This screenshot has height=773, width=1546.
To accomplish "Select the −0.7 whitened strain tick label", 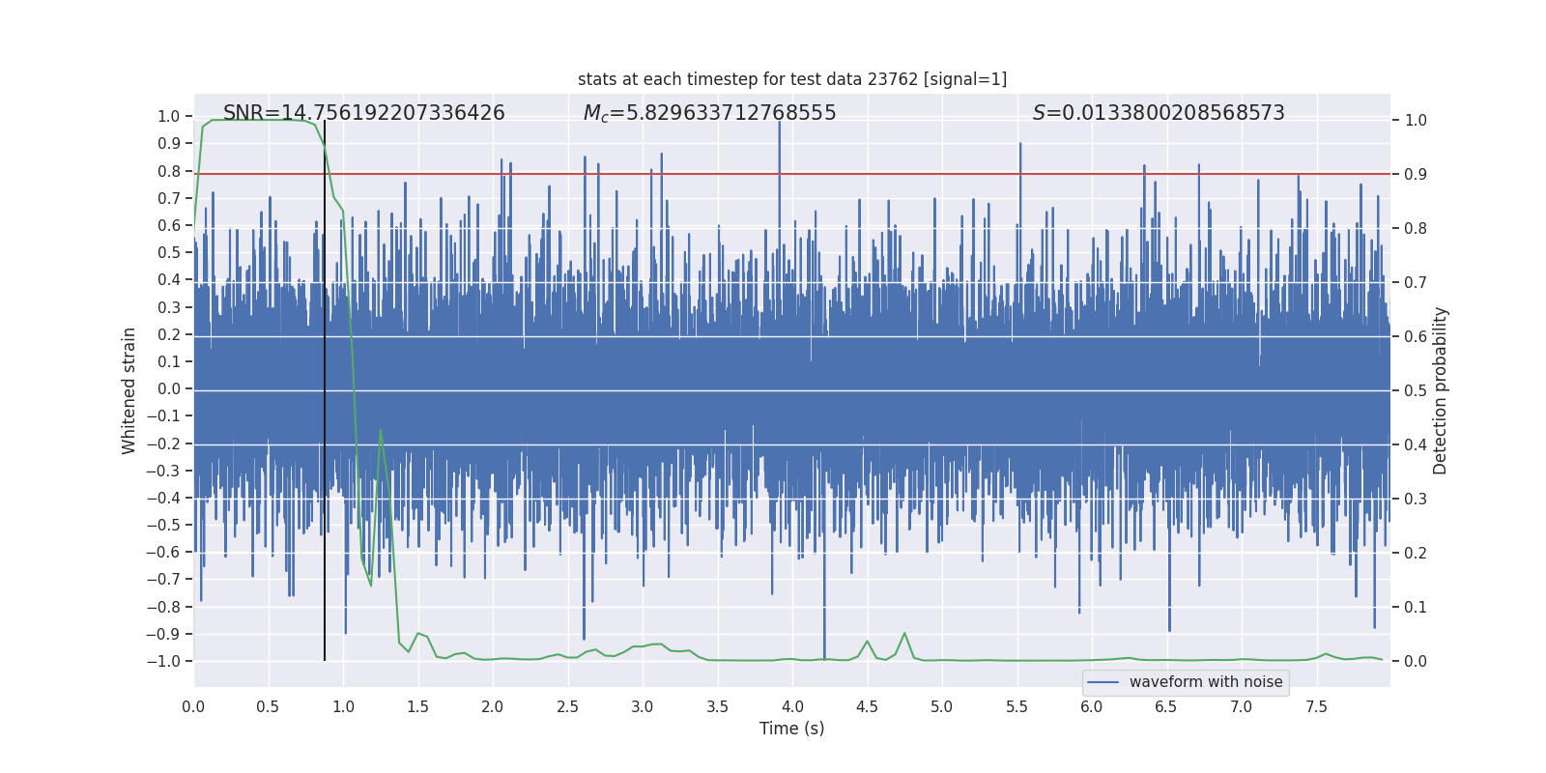I will pos(163,579).
